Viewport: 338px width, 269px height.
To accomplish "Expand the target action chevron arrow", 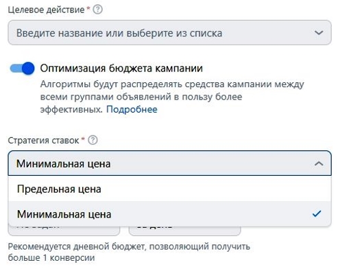I will 319,33.
